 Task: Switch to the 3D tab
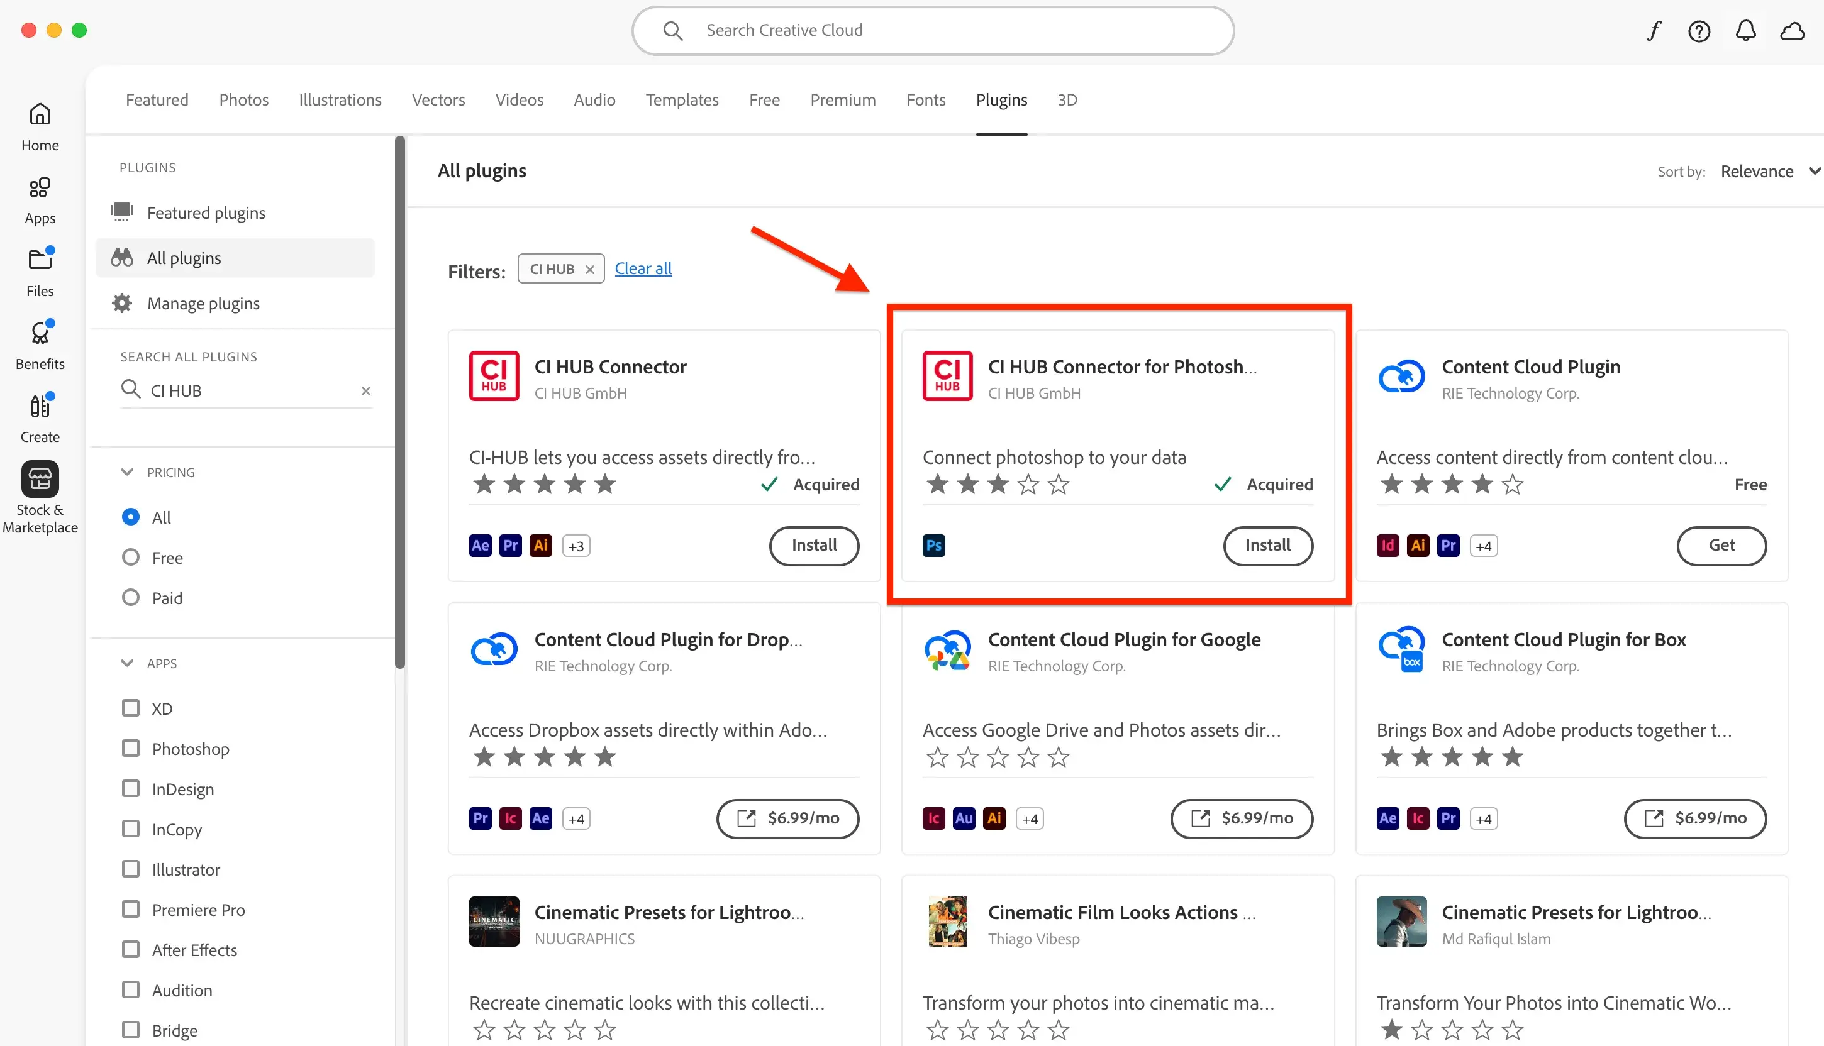point(1067,99)
